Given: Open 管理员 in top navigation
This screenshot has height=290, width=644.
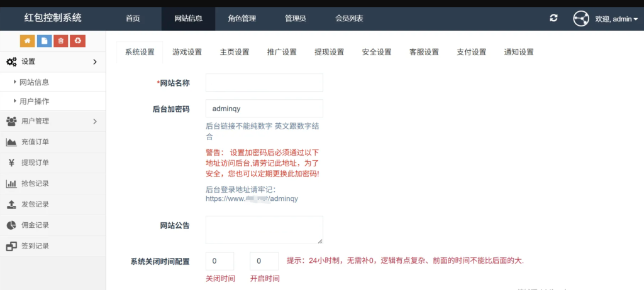Looking at the screenshot, I should click(x=296, y=18).
